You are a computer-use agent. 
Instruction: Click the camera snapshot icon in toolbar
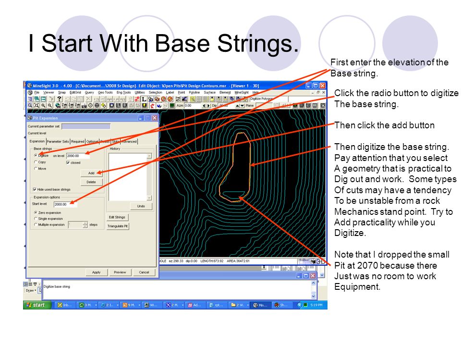tap(84, 106)
